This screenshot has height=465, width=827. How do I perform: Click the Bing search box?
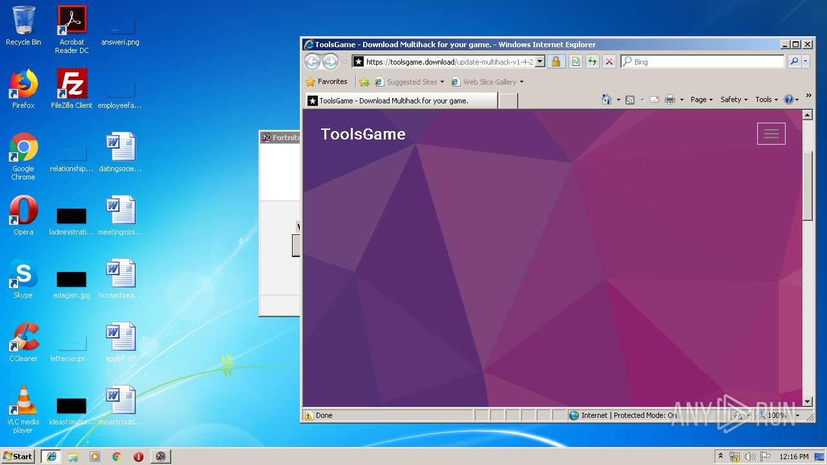tap(702, 62)
